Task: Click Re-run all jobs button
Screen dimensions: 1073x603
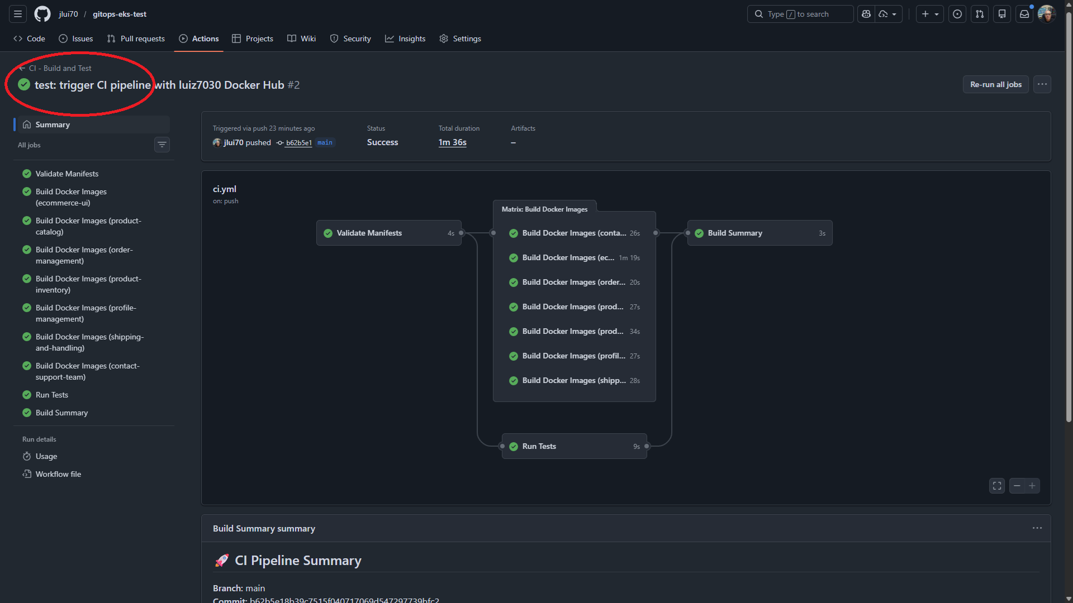Action: pos(995,84)
